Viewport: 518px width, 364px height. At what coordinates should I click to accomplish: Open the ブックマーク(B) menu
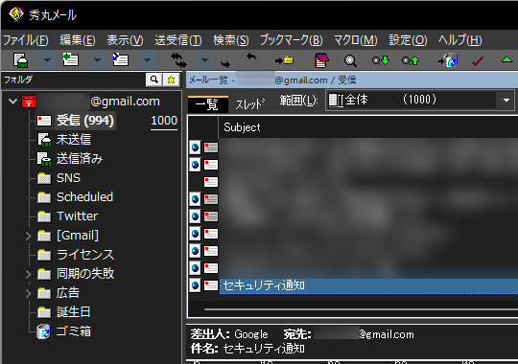[x=291, y=40]
